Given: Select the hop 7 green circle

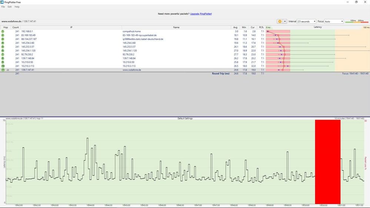Looking at the screenshot, I should [x=3, y=54].
